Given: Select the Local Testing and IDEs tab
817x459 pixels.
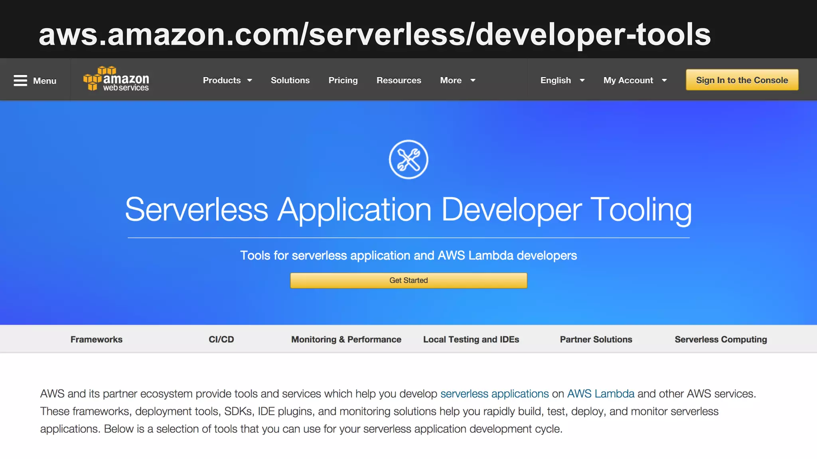Looking at the screenshot, I should [x=471, y=339].
